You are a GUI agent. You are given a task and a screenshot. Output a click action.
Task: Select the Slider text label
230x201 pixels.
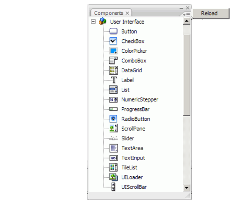(127, 139)
